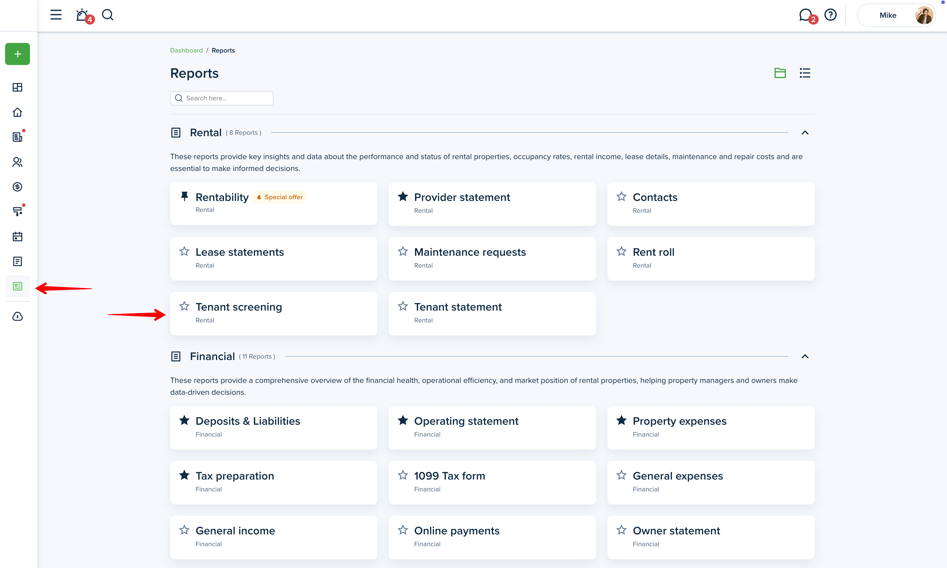Click the Rental section heading
The image size is (947, 568).
(x=206, y=133)
